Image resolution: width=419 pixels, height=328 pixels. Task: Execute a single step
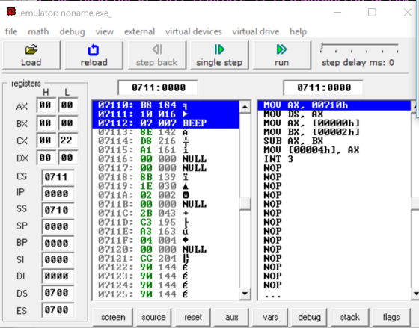(x=219, y=55)
